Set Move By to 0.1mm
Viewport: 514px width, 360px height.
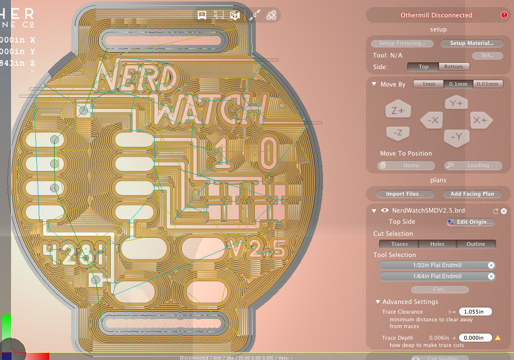(458, 84)
